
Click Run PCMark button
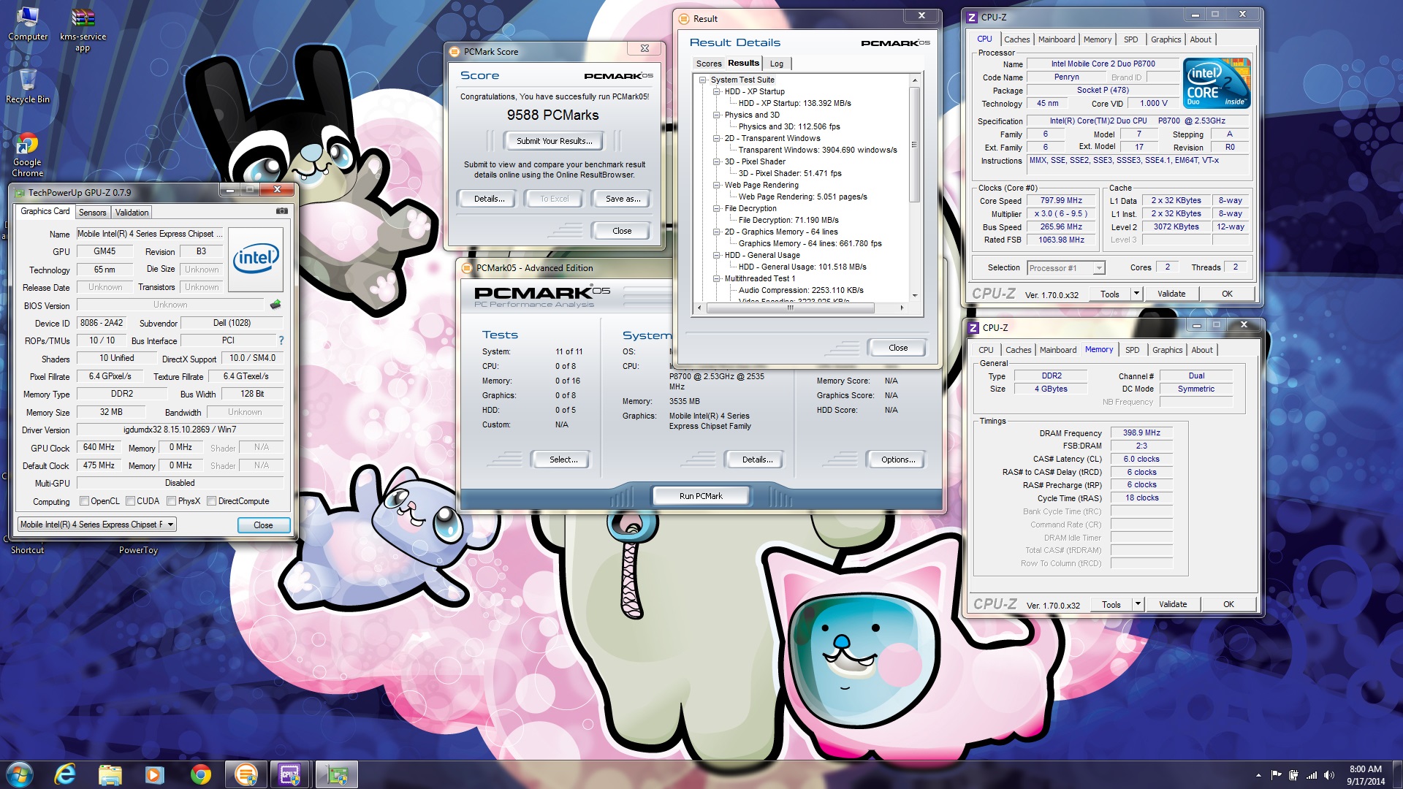pos(701,496)
